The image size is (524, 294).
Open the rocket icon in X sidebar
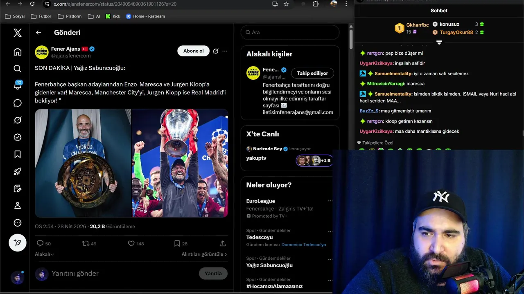point(17,171)
